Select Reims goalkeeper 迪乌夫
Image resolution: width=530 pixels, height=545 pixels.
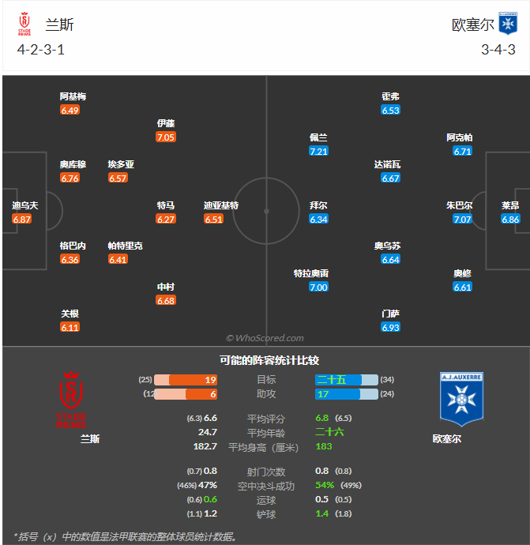click(24, 205)
